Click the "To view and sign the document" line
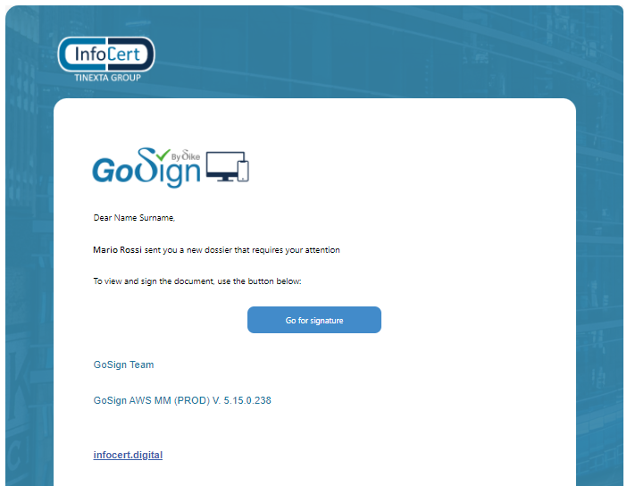The image size is (627, 486). click(x=197, y=281)
